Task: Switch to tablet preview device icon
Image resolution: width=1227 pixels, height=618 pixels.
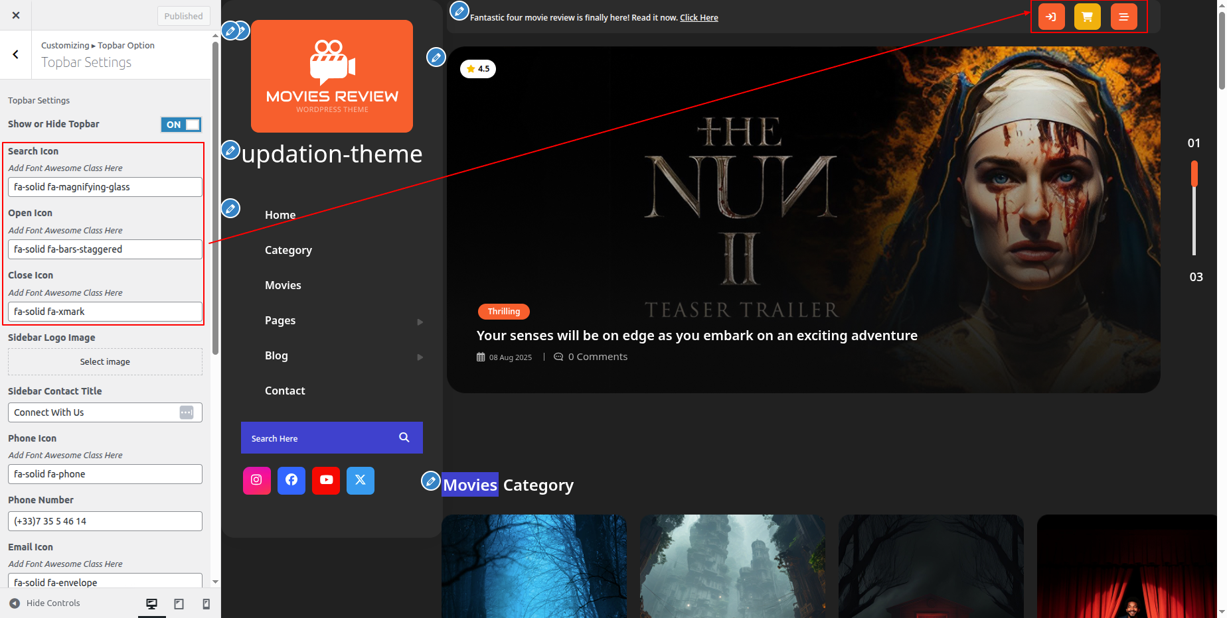Action: click(x=179, y=603)
